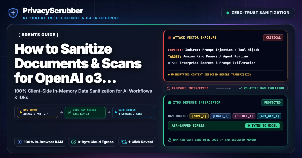The image size is (302, 158).
Task: Click the yellow dot beside Unencrypted Context Detected
Action: pyautogui.click(x=169, y=74)
